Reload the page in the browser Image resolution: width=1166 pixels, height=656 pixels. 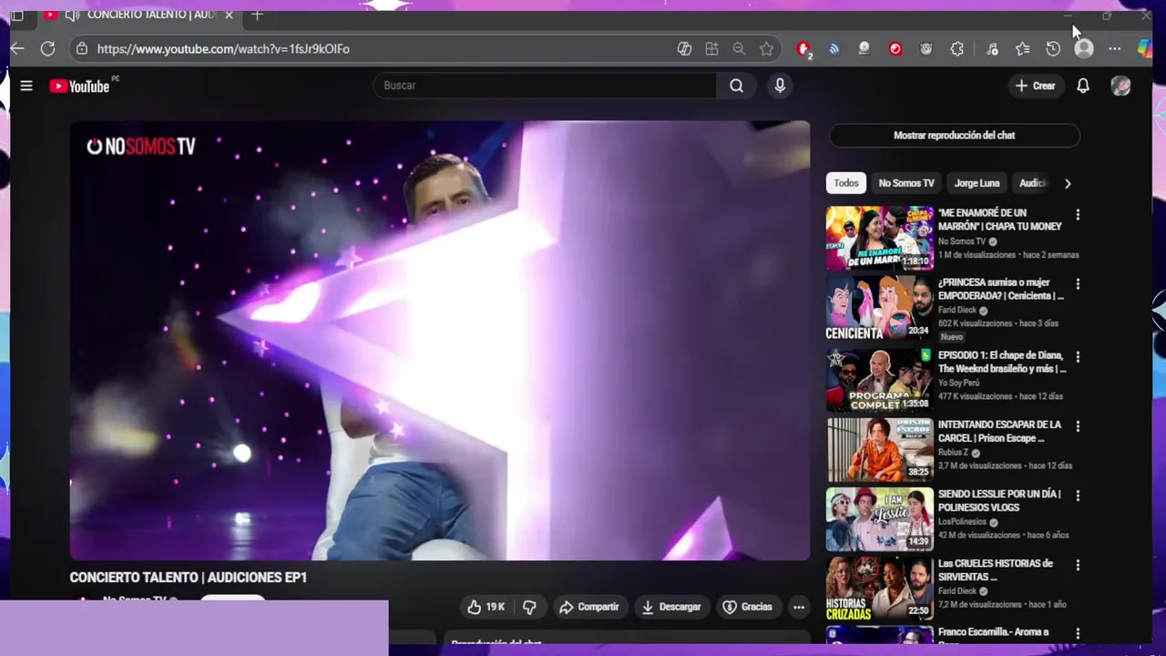[x=48, y=48]
